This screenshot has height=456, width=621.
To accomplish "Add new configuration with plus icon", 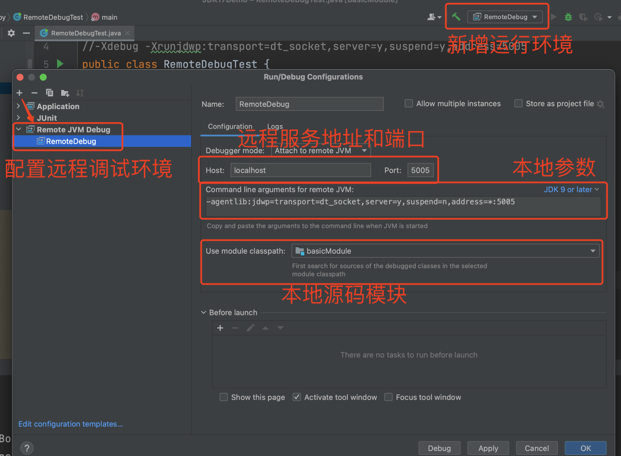I will point(19,93).
